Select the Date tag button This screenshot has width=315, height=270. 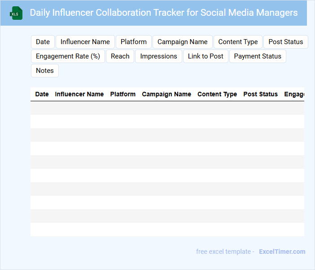(43, 42)
